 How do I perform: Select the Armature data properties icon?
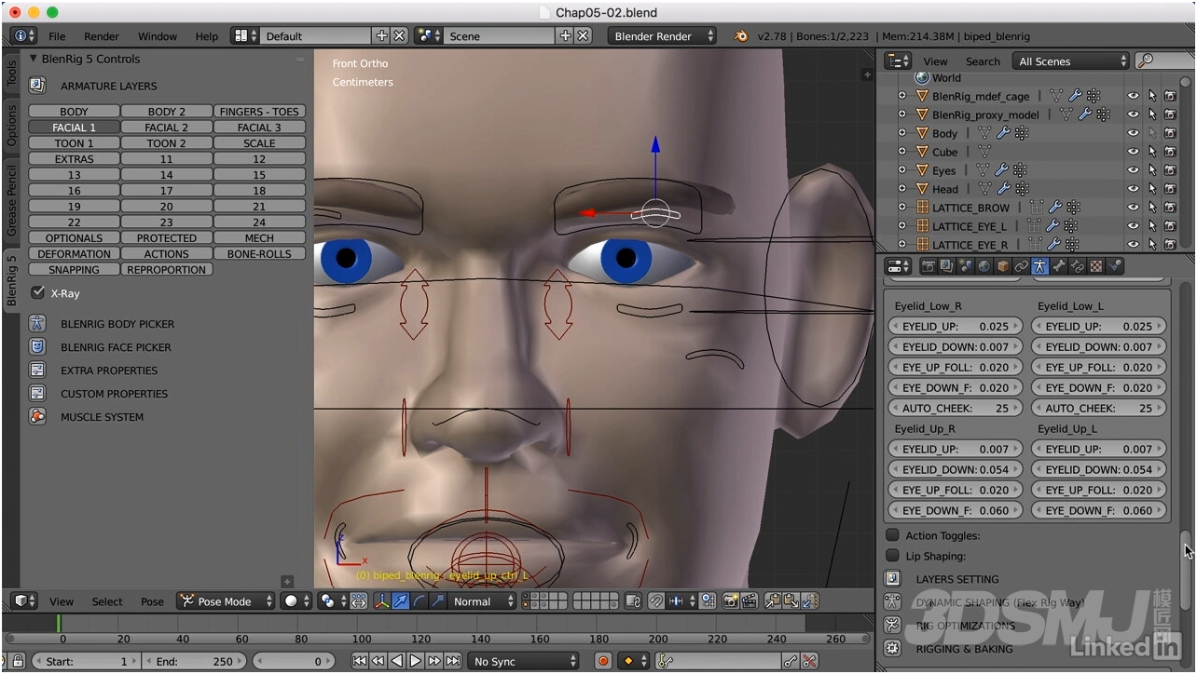[x=1039, y=266]
